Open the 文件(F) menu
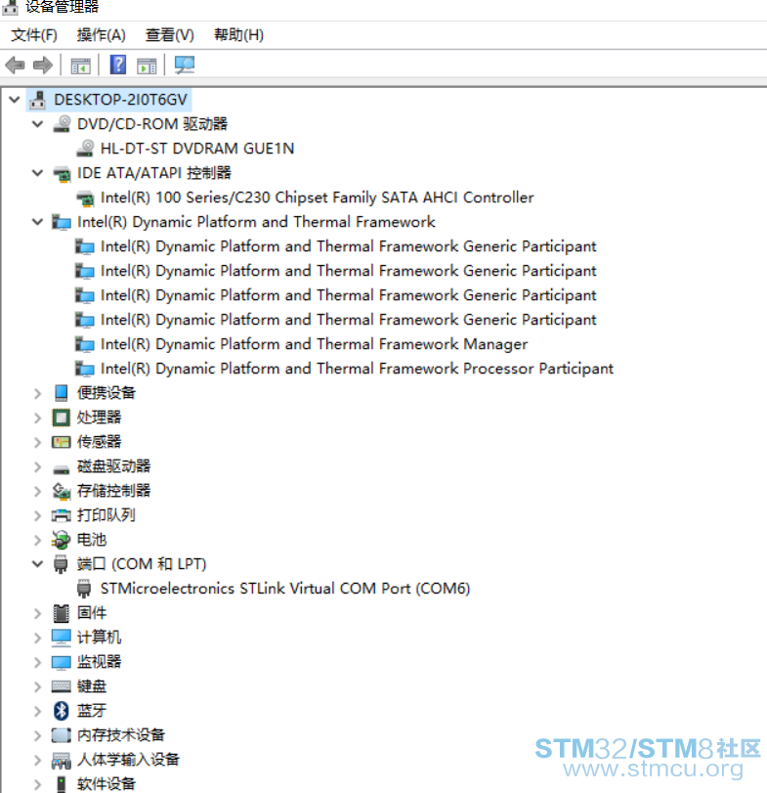The image size is (767, 793). 34,35
